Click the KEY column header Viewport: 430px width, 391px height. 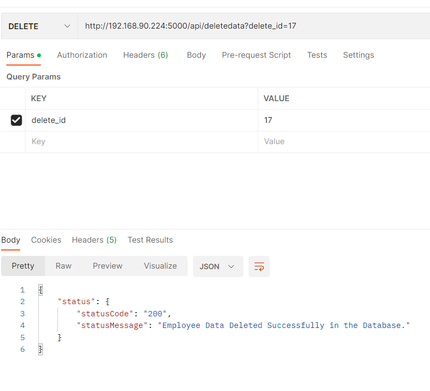click(39, 99)
